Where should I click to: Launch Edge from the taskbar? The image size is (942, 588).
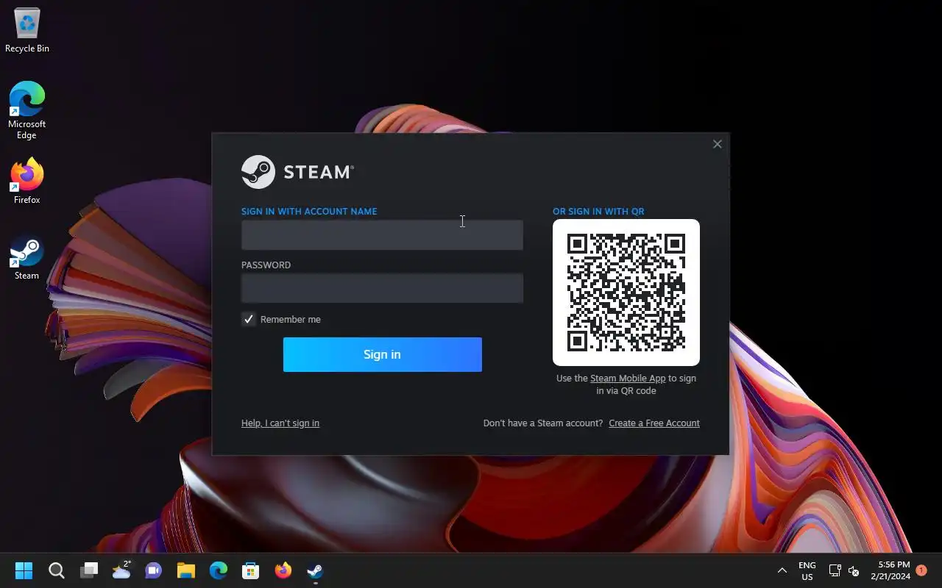click(x=219, y=570)
